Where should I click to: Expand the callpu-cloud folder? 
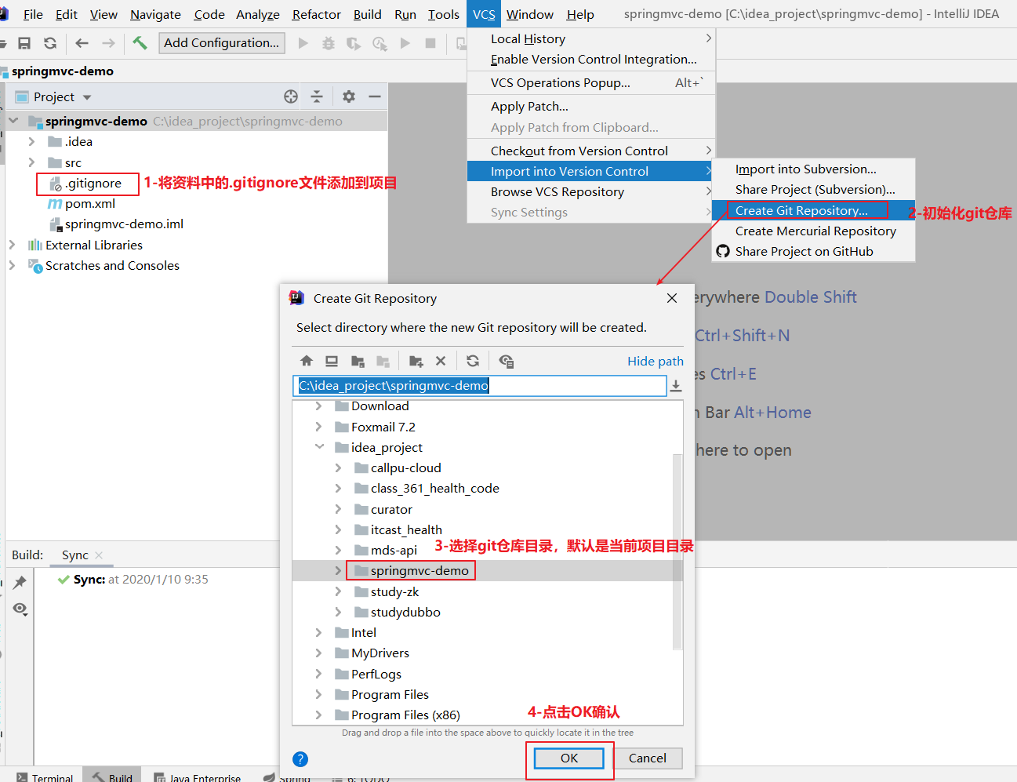coord(338,467)
